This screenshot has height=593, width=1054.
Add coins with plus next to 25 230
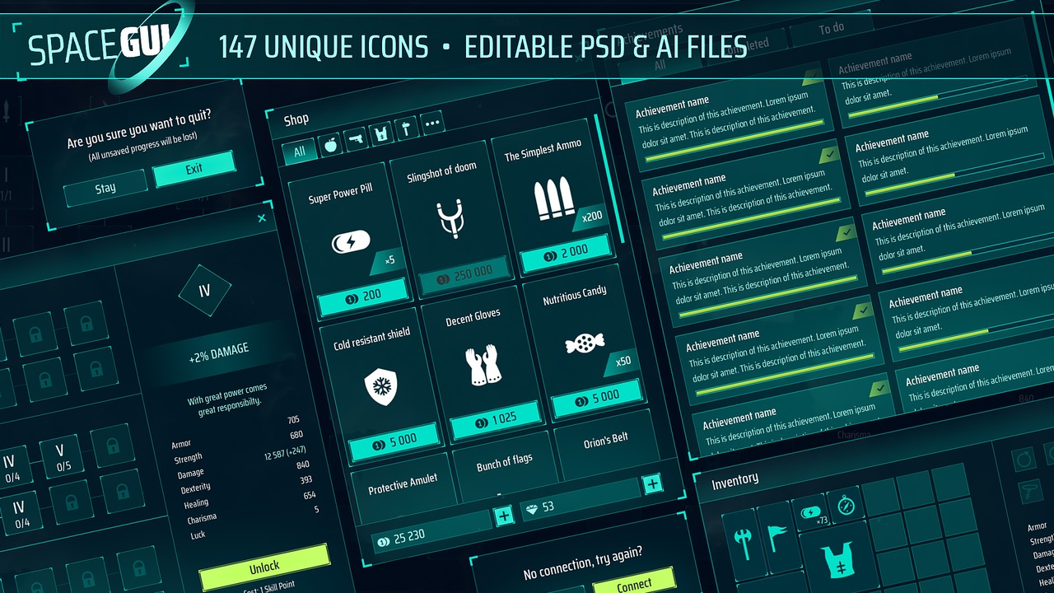point(504,516)
